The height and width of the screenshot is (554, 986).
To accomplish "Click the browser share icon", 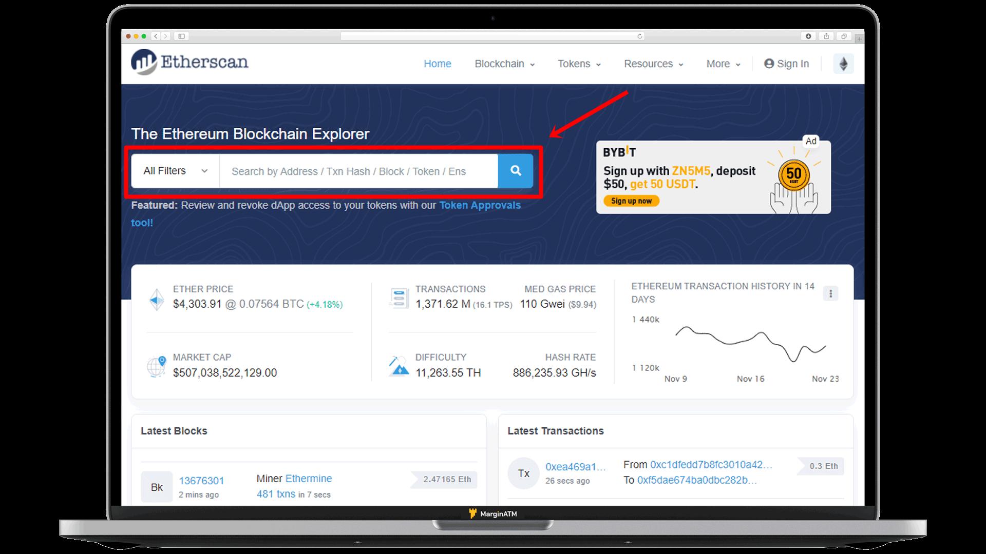I will point(826,36).
